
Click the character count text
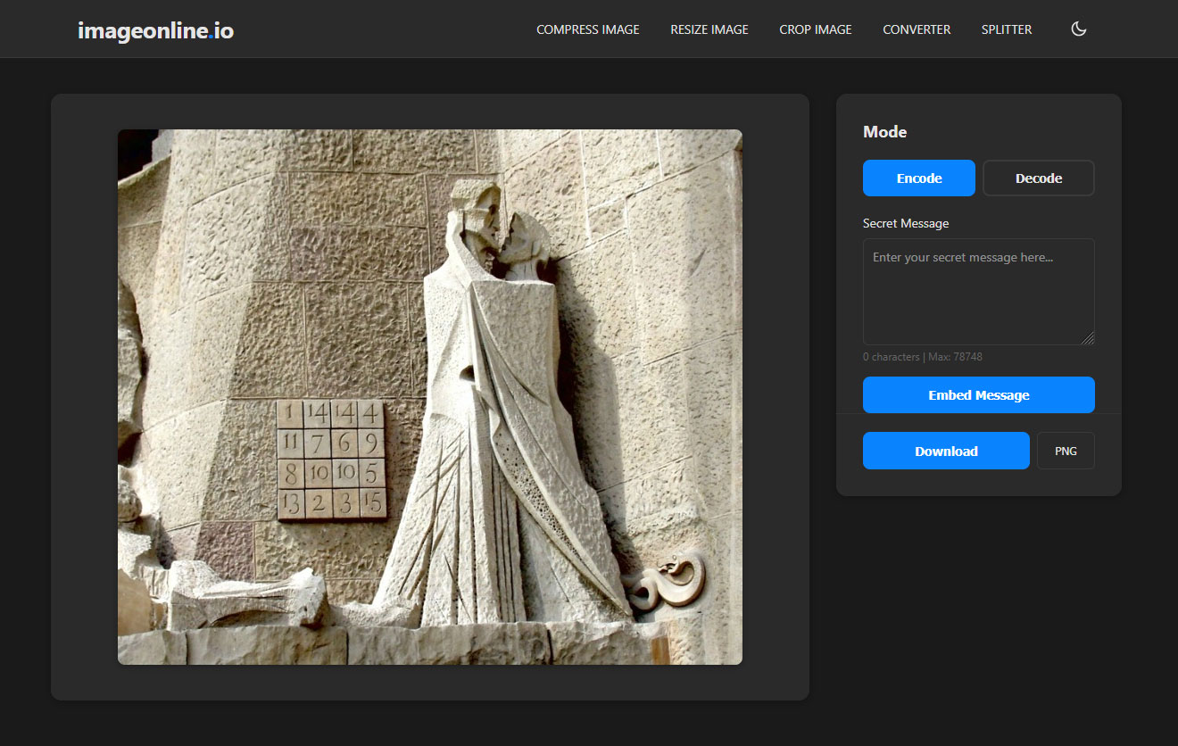coord(922,357)
